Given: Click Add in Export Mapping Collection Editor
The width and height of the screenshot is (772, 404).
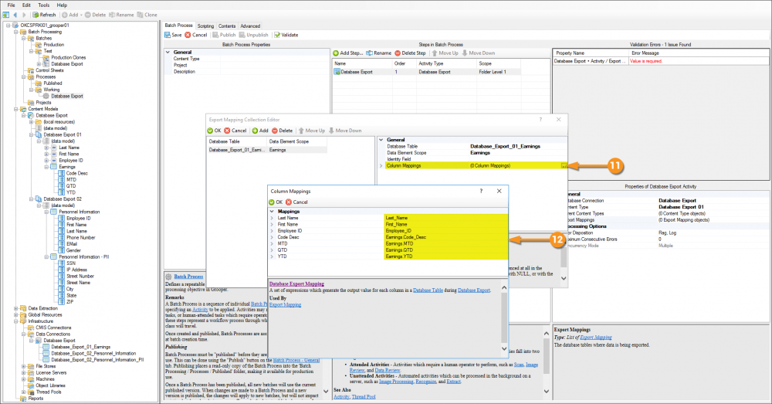Looking at the screenshot, I should (260, 131).
